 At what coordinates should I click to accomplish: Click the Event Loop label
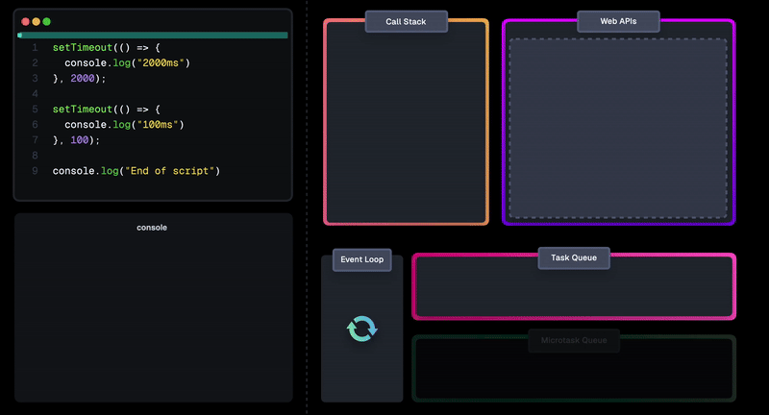pos(362,259)
